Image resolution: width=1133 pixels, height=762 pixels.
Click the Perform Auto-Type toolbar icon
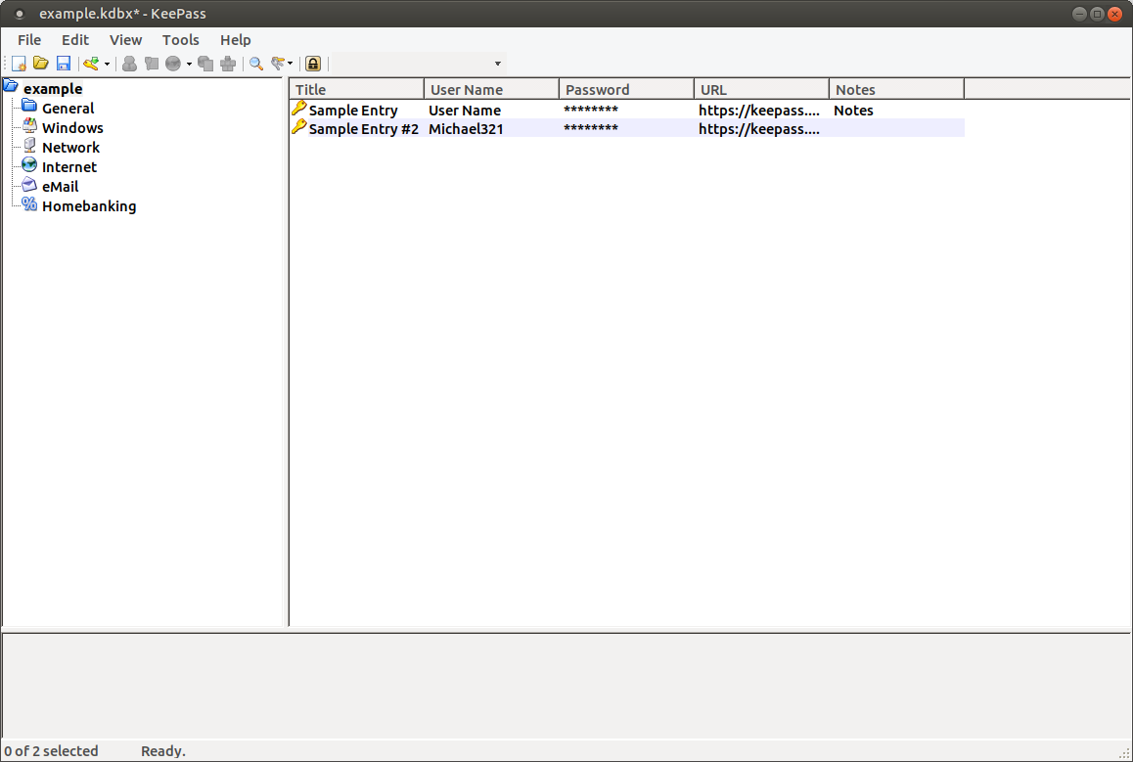point(228,64)
